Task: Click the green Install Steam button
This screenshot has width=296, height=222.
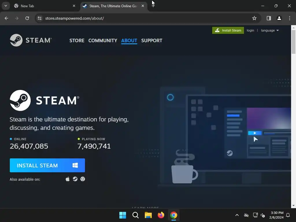Action: pyautogui.click(x=228, y=30)
